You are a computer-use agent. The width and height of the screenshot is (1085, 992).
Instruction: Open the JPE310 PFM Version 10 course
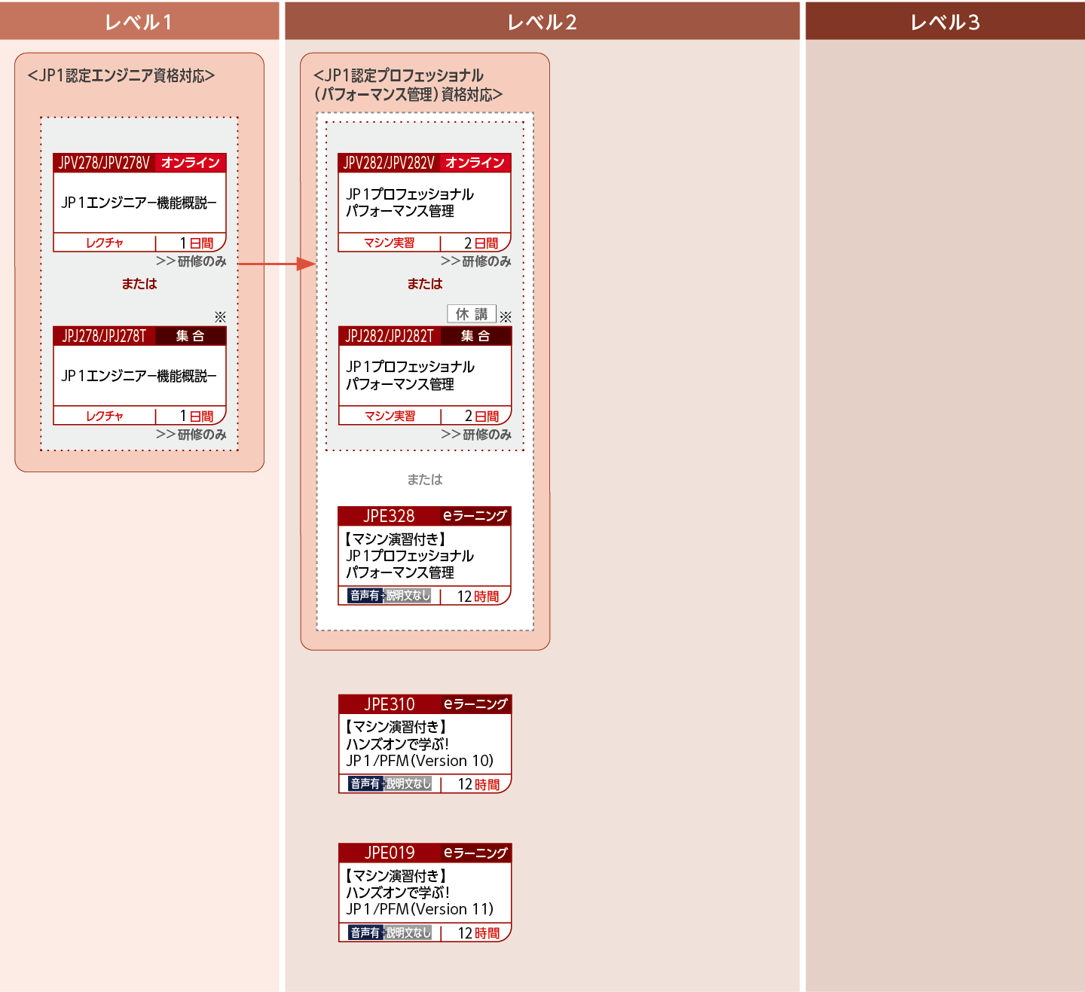coord(425,743)
